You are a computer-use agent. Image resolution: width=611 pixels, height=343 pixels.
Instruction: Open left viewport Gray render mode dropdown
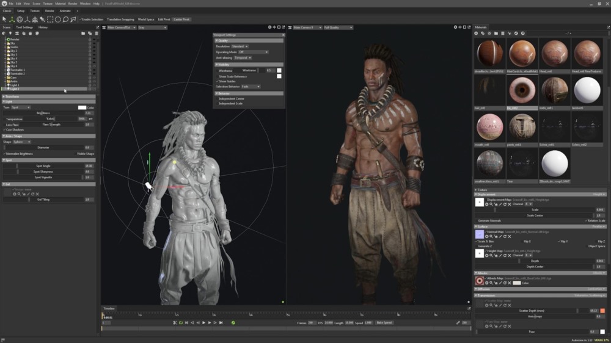(152, 27)
